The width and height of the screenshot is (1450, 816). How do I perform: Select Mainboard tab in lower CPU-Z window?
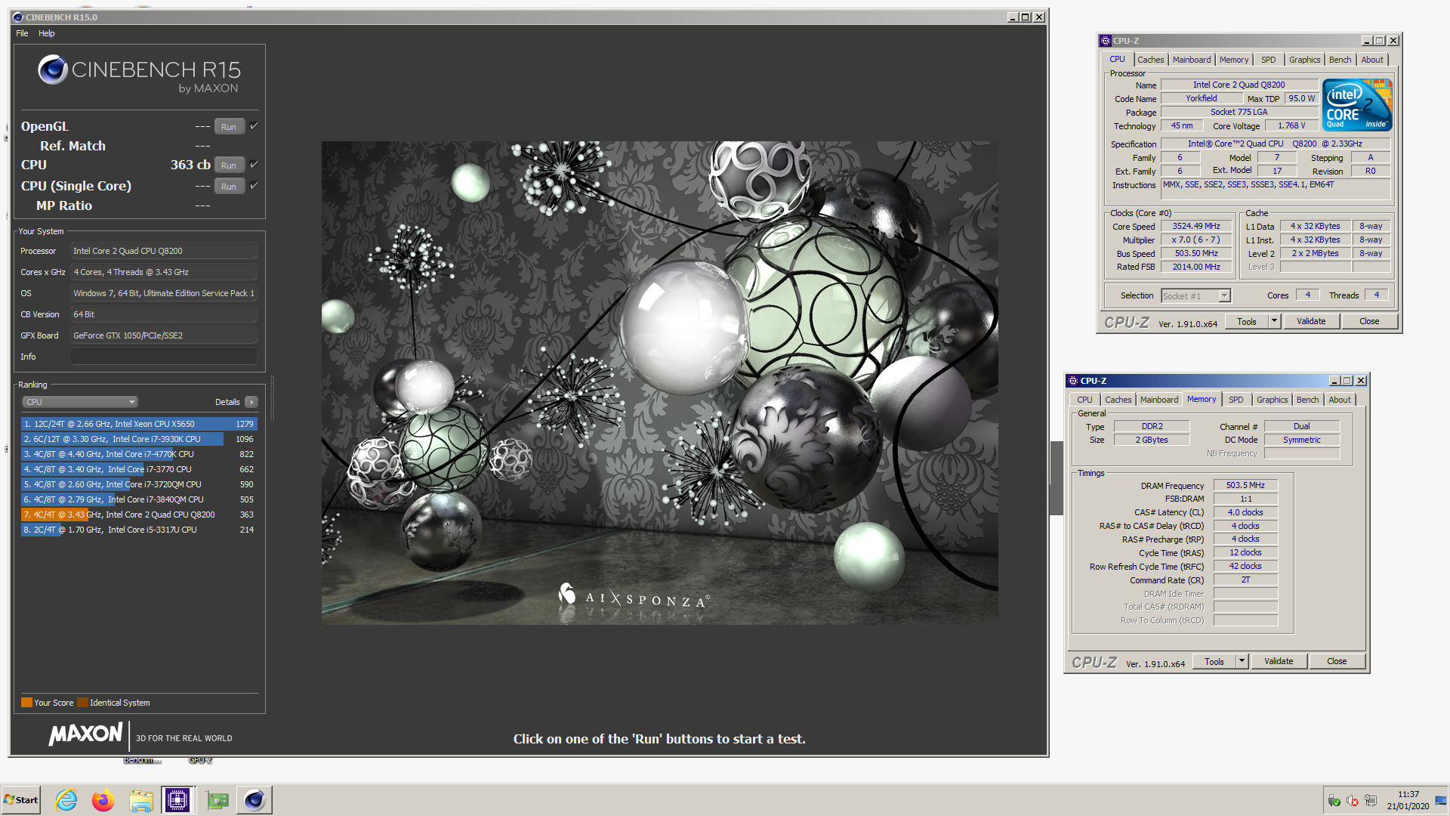[x=1159, y=400]
